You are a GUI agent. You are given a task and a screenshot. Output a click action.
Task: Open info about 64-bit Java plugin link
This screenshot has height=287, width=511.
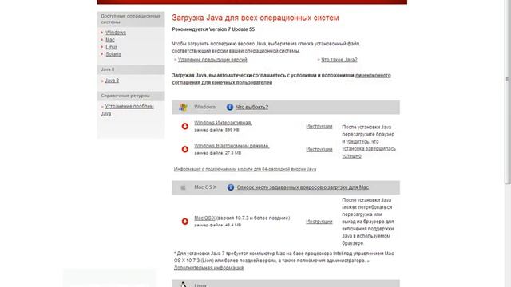pos(245,169)
